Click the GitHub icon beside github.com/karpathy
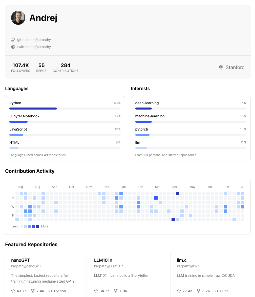This screenshot has height=297, width=255. (x=13, y=40)
